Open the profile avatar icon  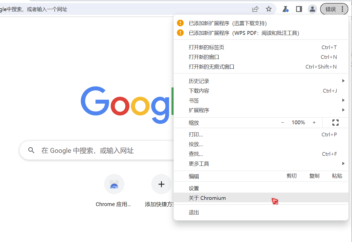pos(312,9)
